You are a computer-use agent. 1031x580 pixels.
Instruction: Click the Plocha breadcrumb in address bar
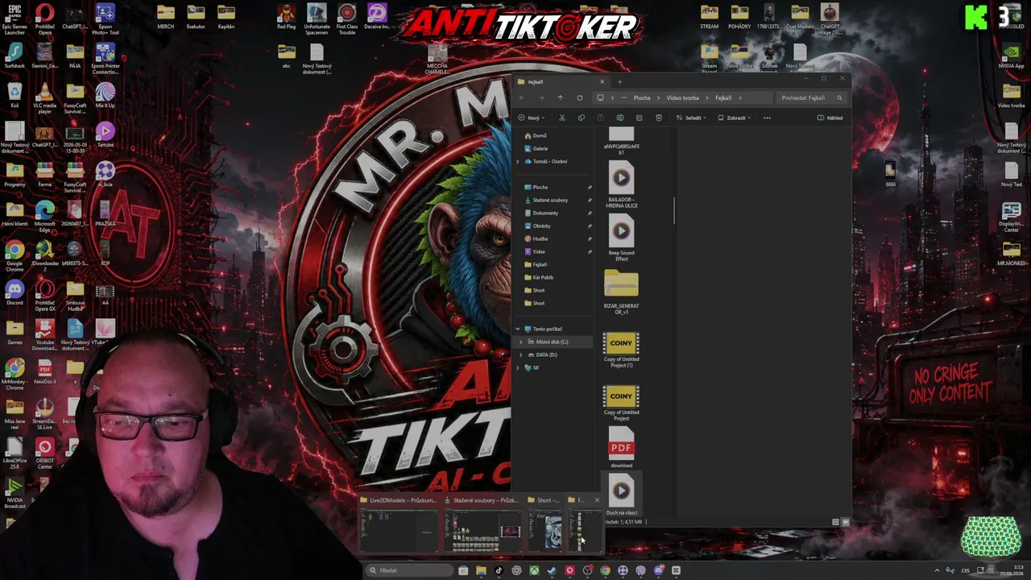tap(642, 97)
